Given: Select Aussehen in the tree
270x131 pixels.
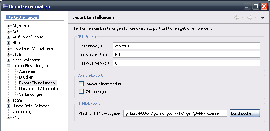Looking at the screenshot, I should 28,71.
